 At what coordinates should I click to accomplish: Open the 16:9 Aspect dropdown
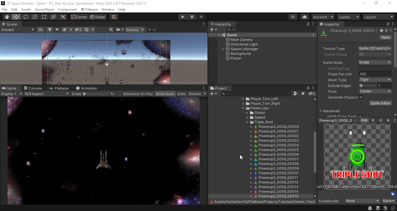pos(47,94)
